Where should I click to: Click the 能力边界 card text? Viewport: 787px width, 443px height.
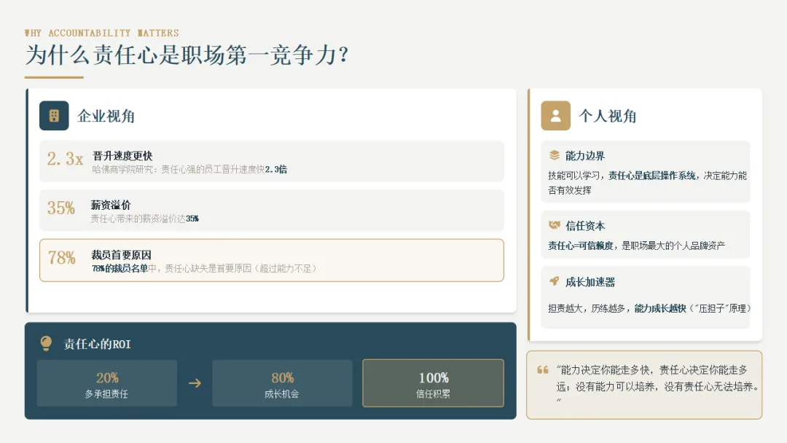[x=647, y=183]
